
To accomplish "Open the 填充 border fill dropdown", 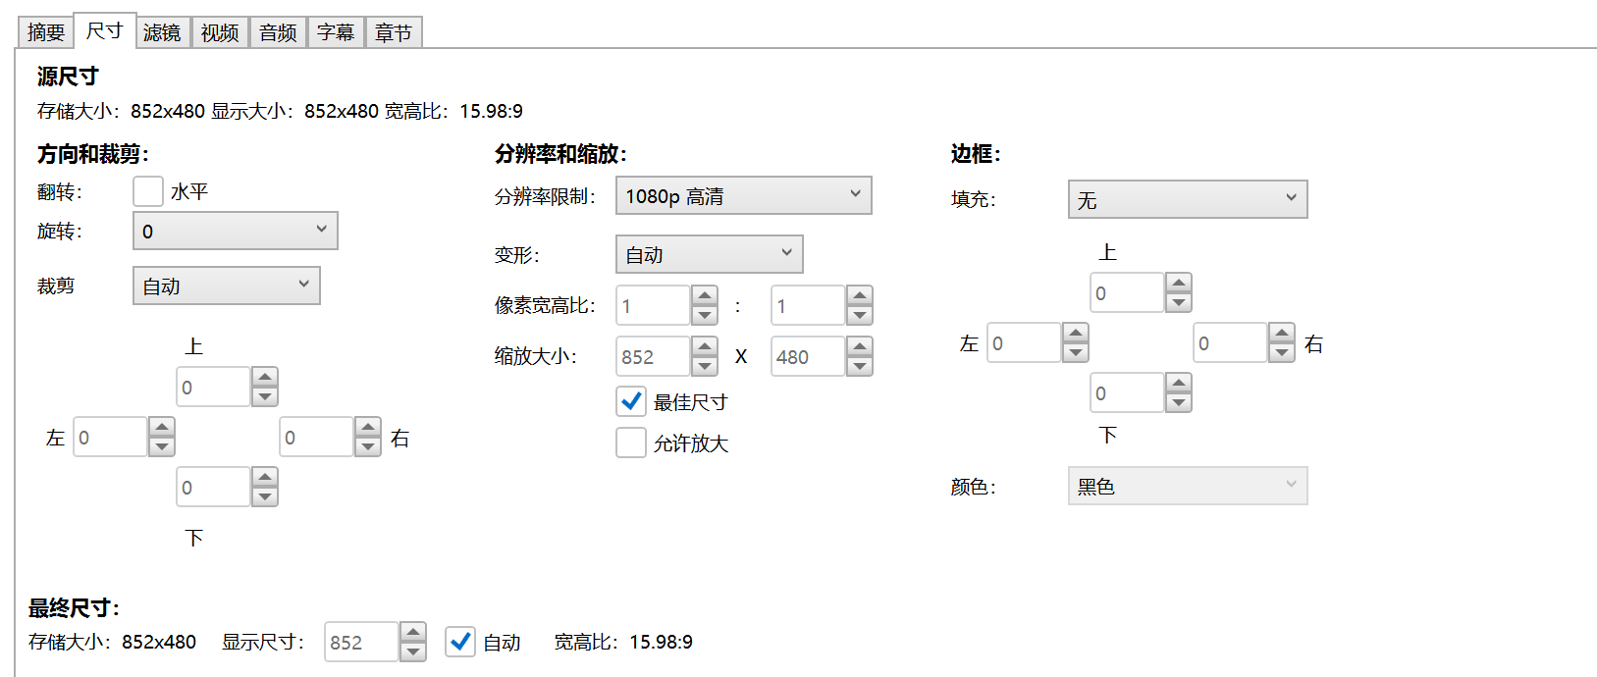I will coord(1188,199).
